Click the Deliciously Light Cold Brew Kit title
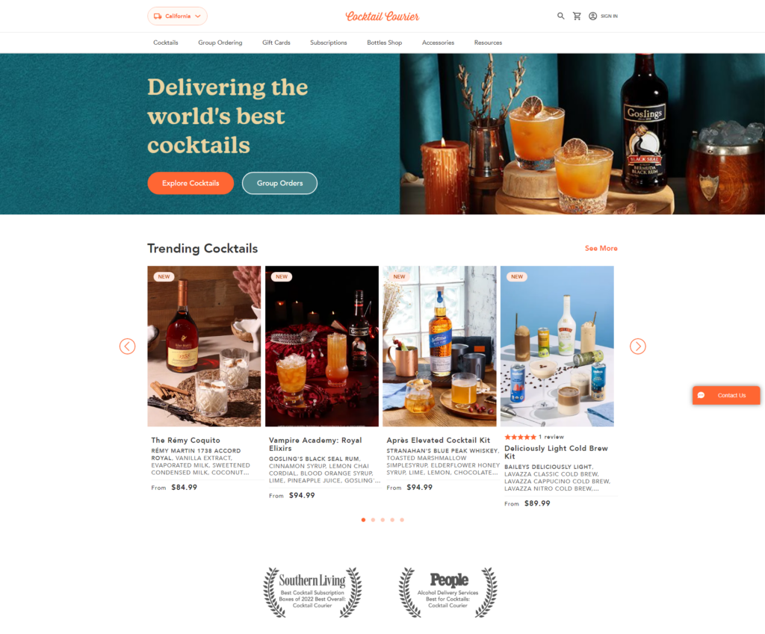 coord(556,452)
